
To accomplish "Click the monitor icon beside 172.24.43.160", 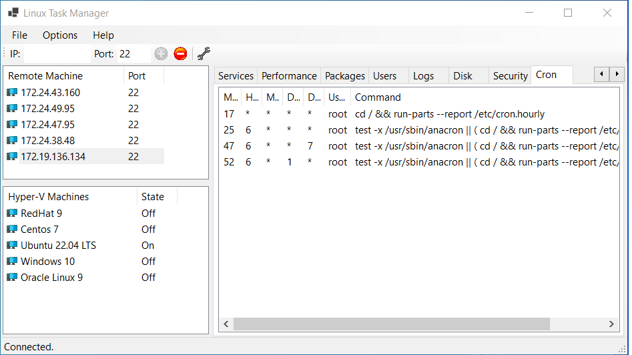I will coord(12,93).
